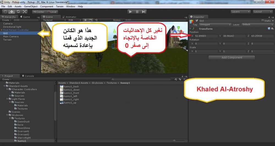This screenshot has height=146, width=275.
Task: Collapse Character Controllers folder
Action: (x=7, y=89)
